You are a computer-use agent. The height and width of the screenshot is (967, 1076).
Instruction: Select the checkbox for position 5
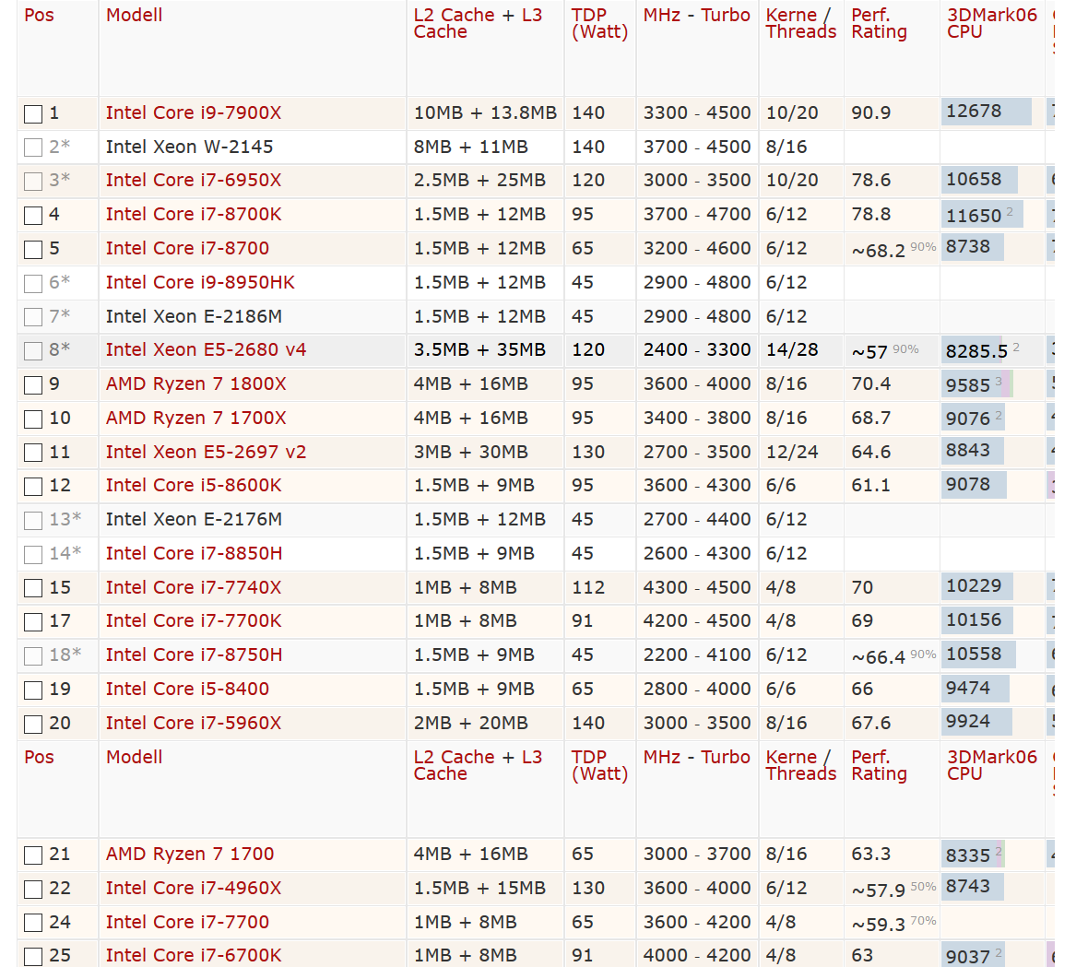pyautogui.click(x=33, y=249)
